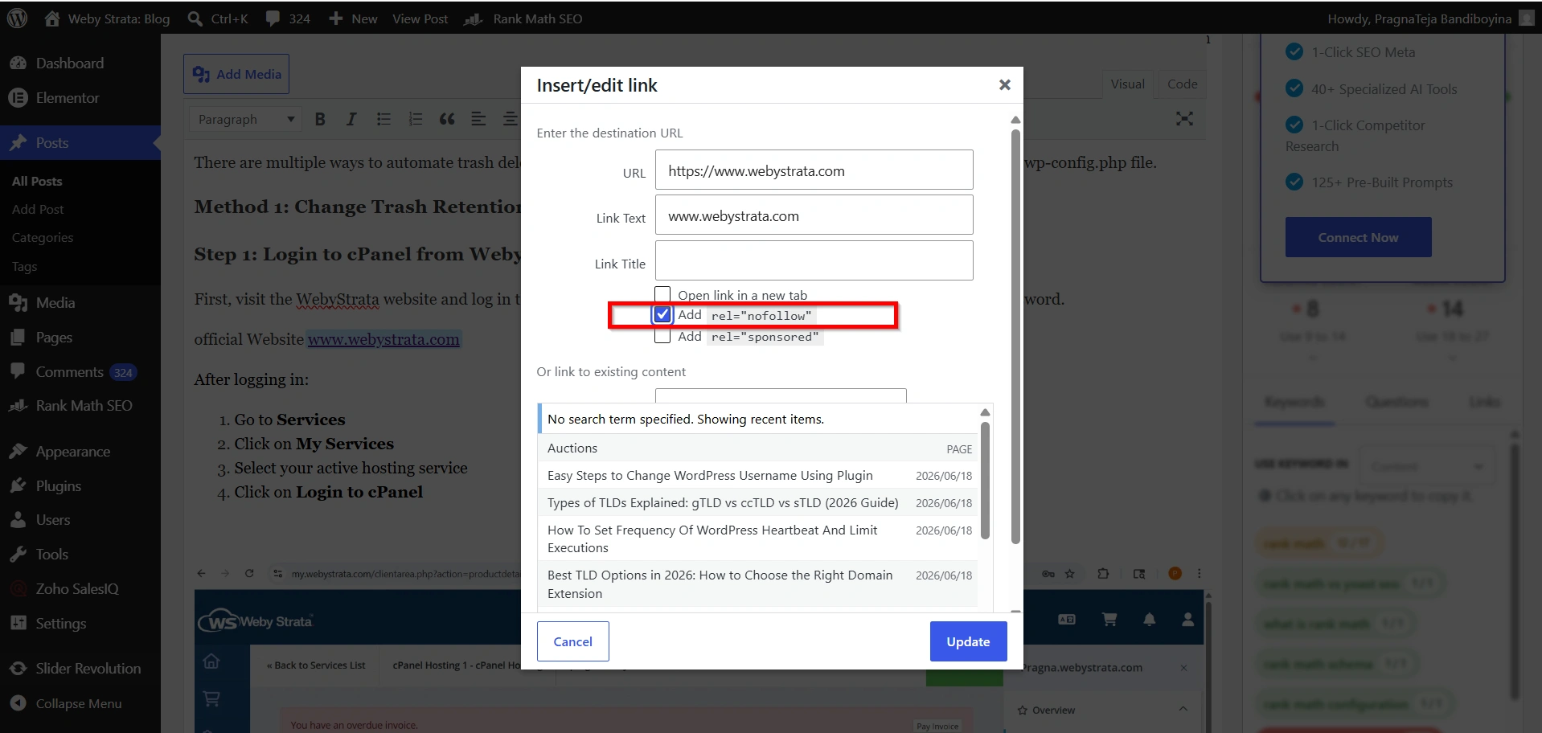Image resolution: width=1542 pixels, height=733 pixels.
Task: Click the www.webystrata.com link in editor
Action: point(383,339)
